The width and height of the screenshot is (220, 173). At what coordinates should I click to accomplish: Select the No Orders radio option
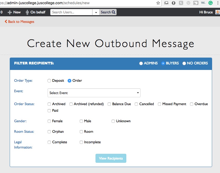coord(184,63)
